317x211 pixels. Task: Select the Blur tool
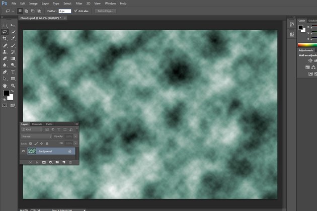click(x=5, y=65)
